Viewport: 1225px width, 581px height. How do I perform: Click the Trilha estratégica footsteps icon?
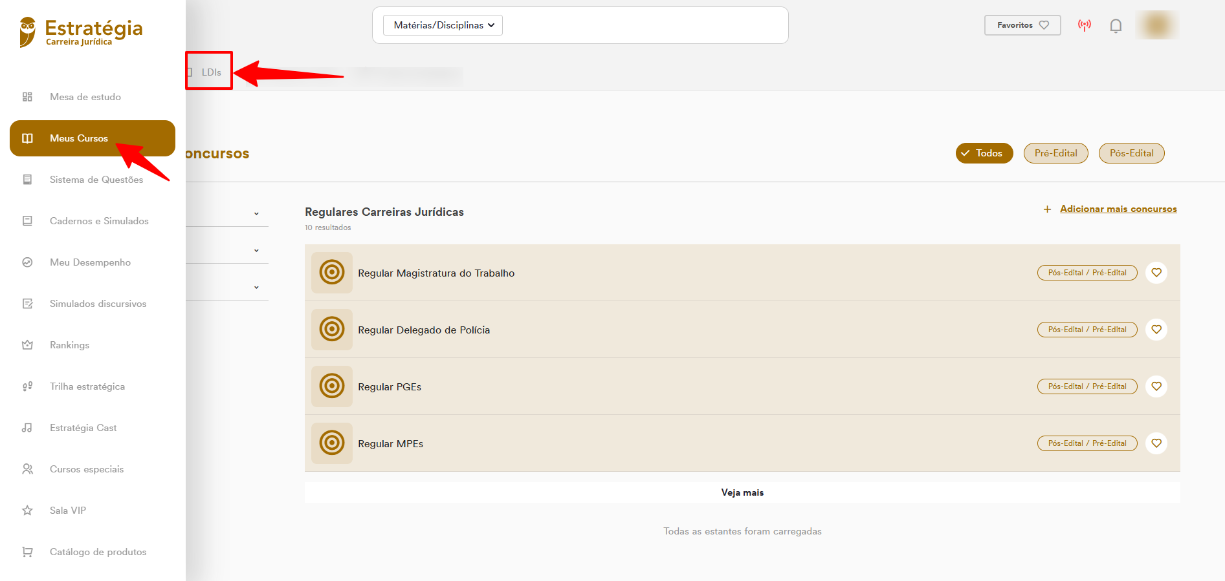[x=27, y=386]
